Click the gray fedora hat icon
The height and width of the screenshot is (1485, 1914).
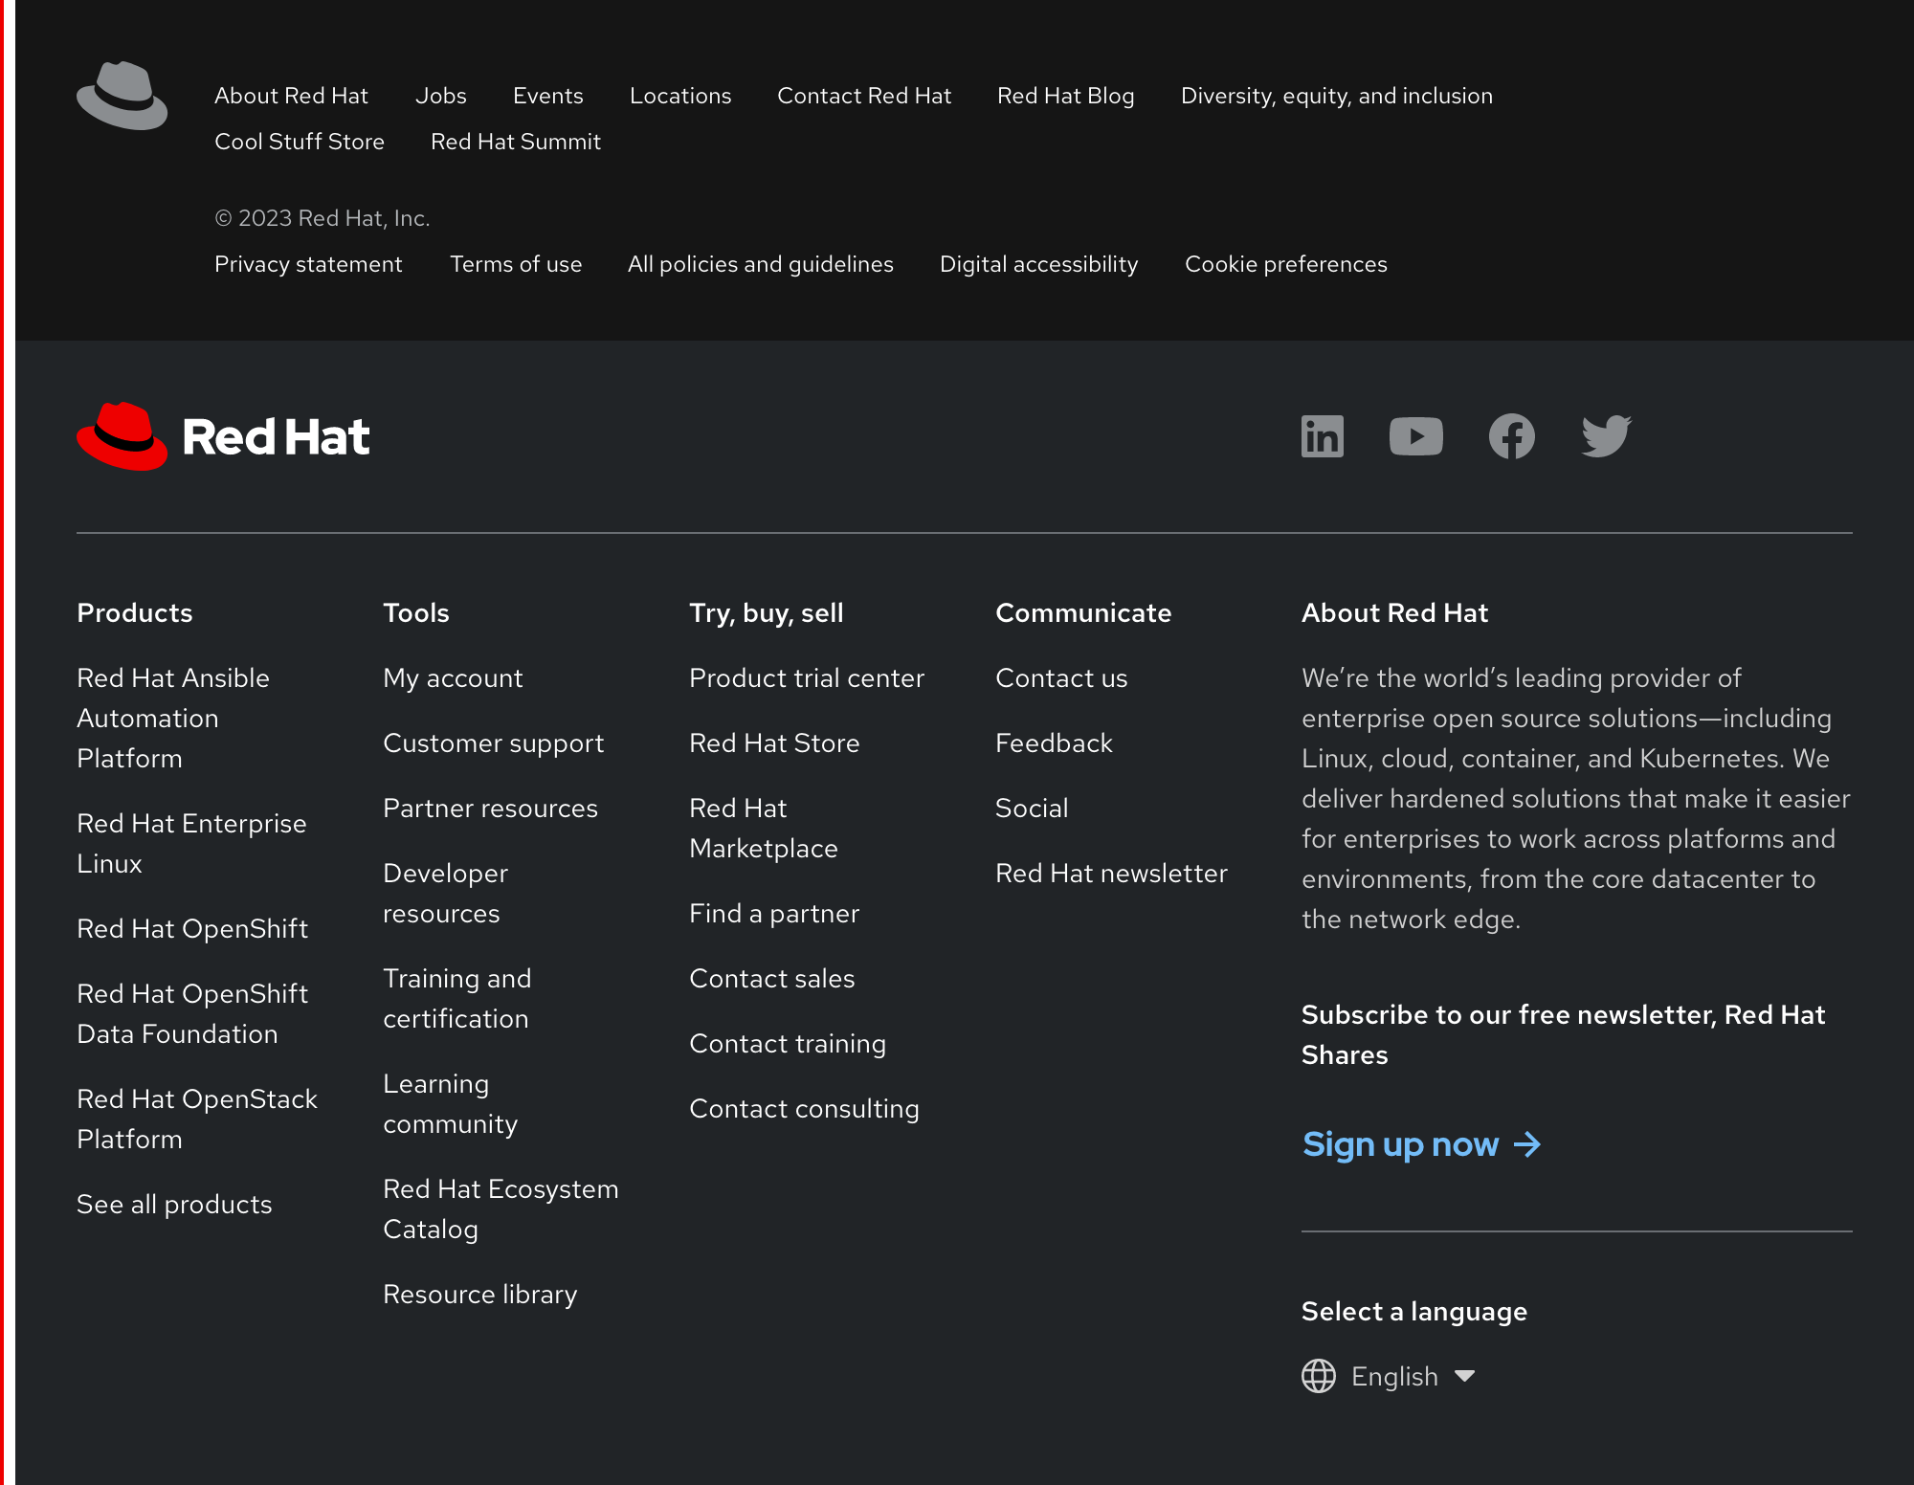[x=122, y=96]
